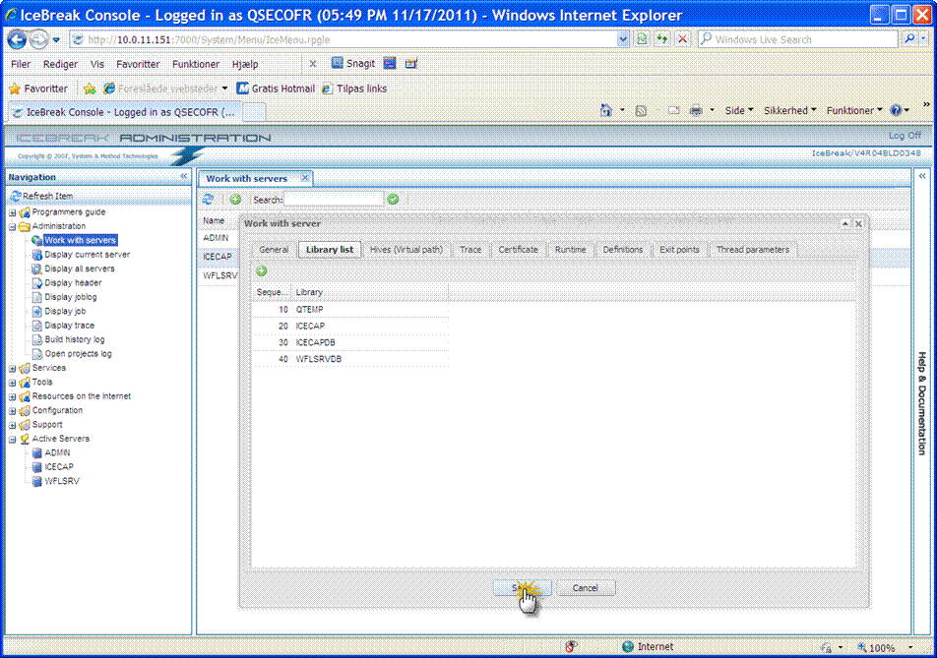Screen dimensions: 937x658
Task: Switch to the Hives (Virtual path) tab
Action: (406, 250)
